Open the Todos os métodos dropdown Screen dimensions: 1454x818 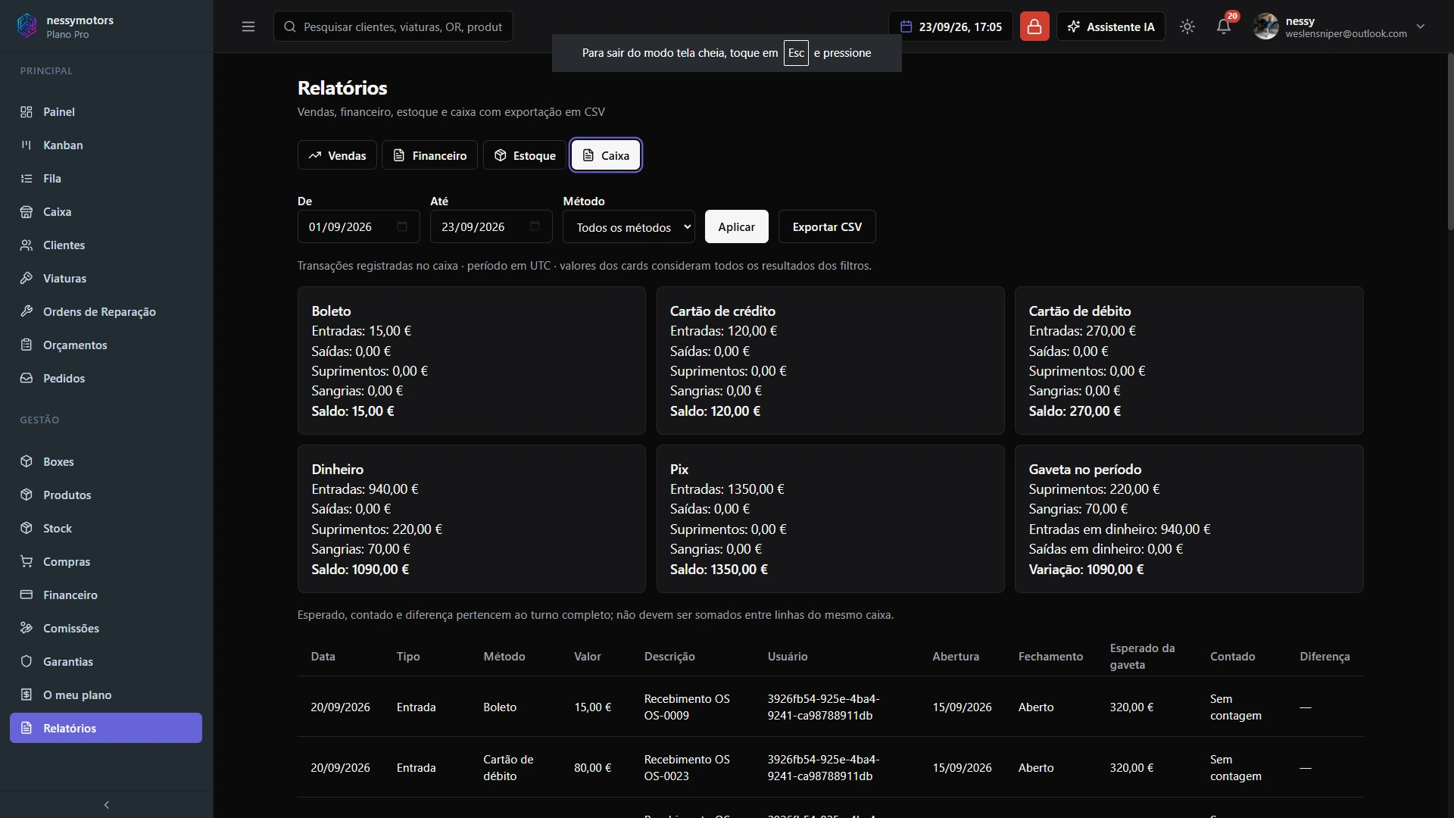pyautogui.click(x=629, y=226)
